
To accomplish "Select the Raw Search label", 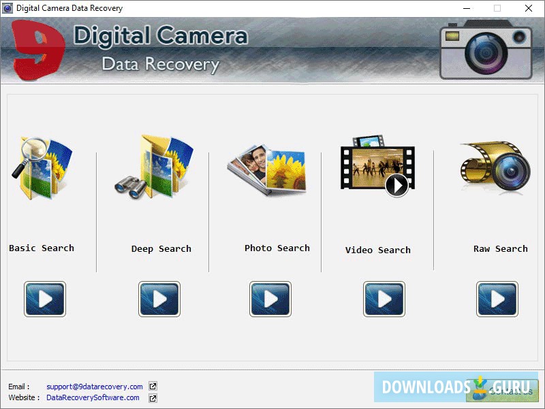I will click(x=501, y=248).
